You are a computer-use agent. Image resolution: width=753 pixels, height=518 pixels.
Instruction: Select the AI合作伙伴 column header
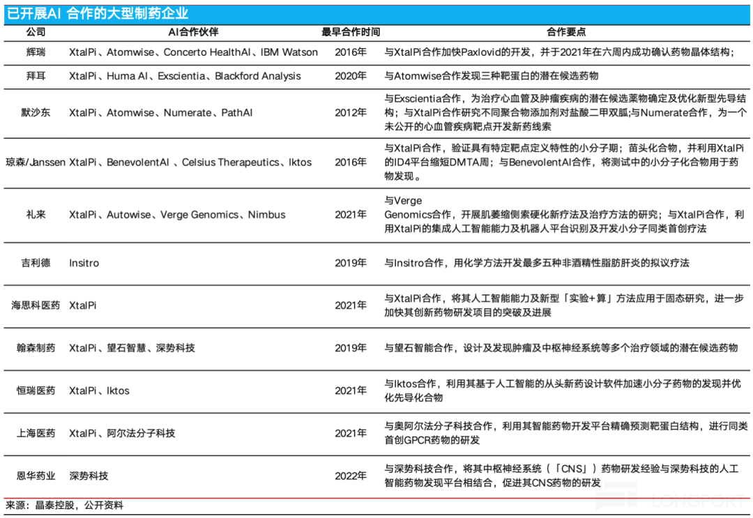tap(193, 32)
